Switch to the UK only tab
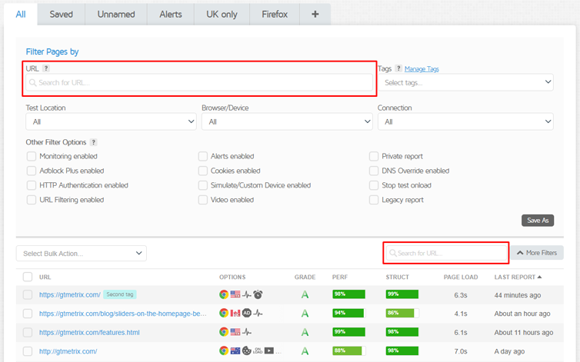Image resolution: width=580 pixels, height=362 pixels. click(222, 14)
